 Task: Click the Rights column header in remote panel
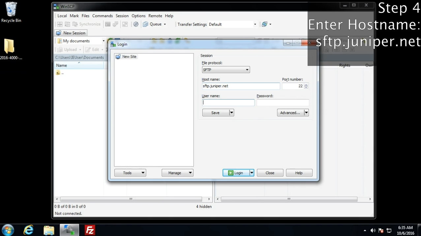pyautogui.click(x=345, y=65)
